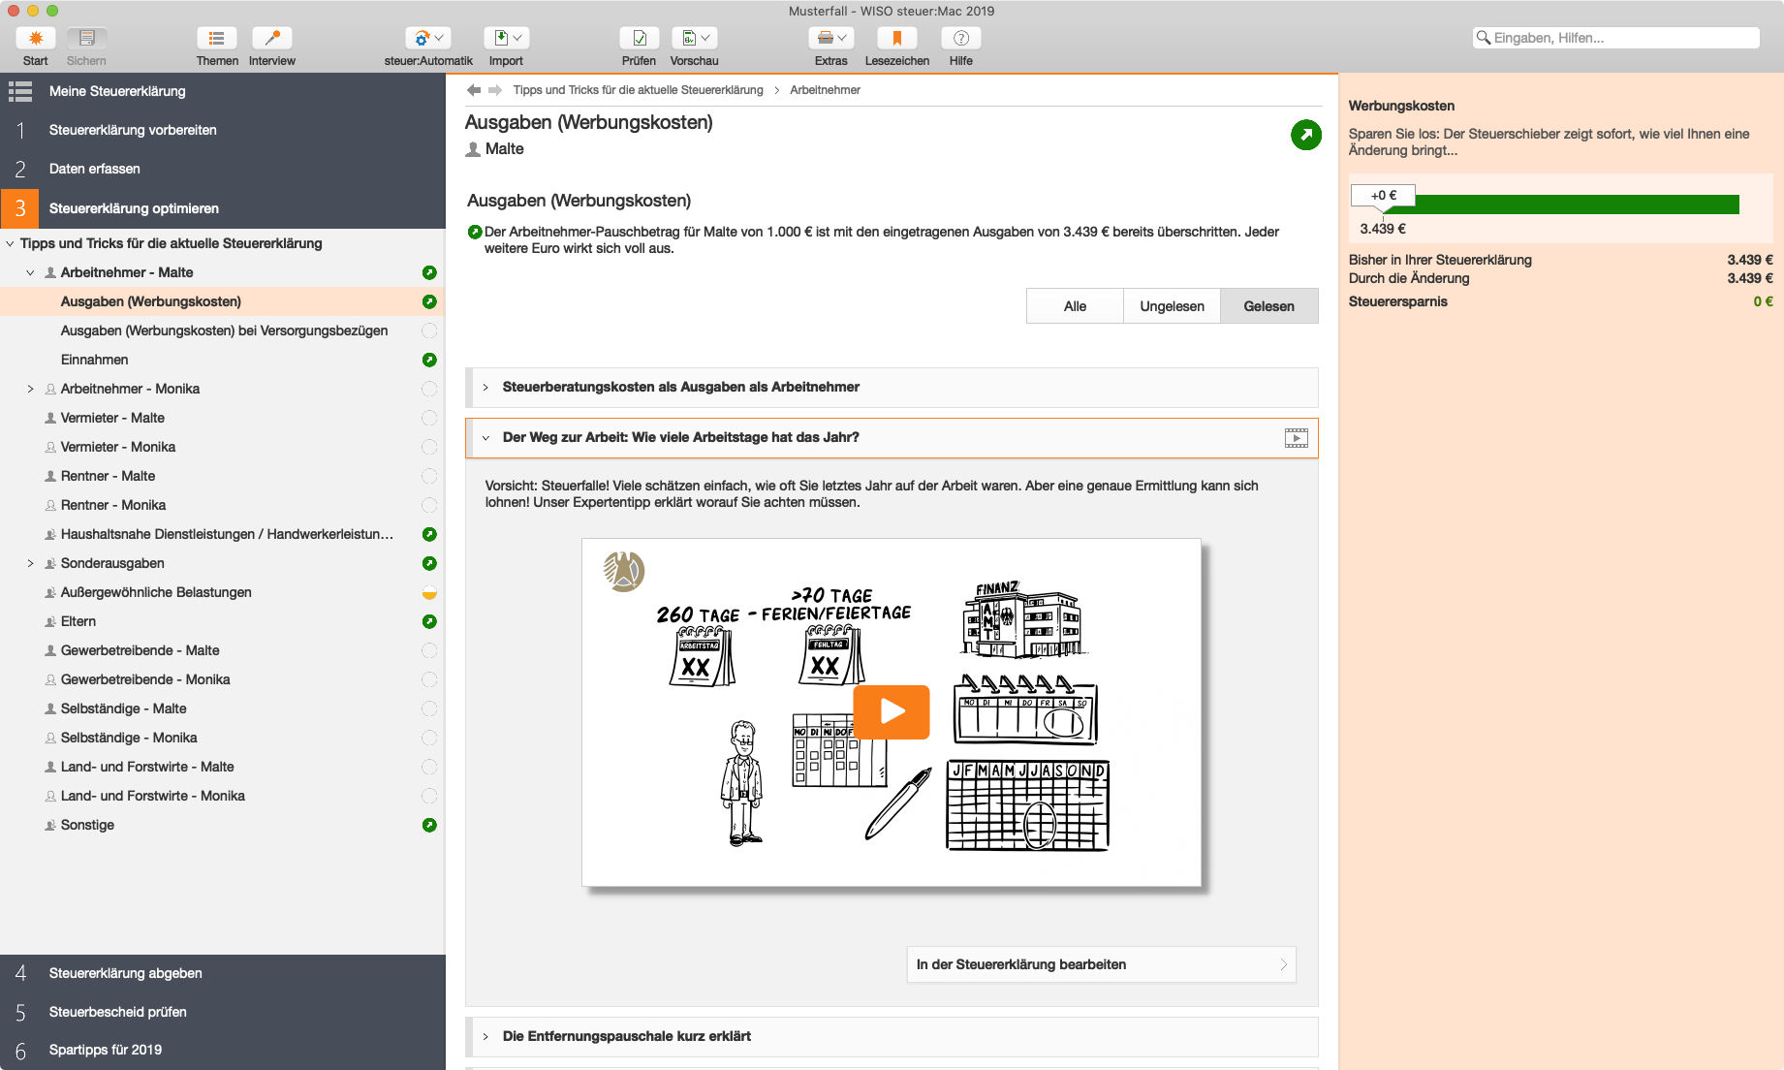Run the Prüfen check icon
1784x1070 pixels.
pos(640,38)
